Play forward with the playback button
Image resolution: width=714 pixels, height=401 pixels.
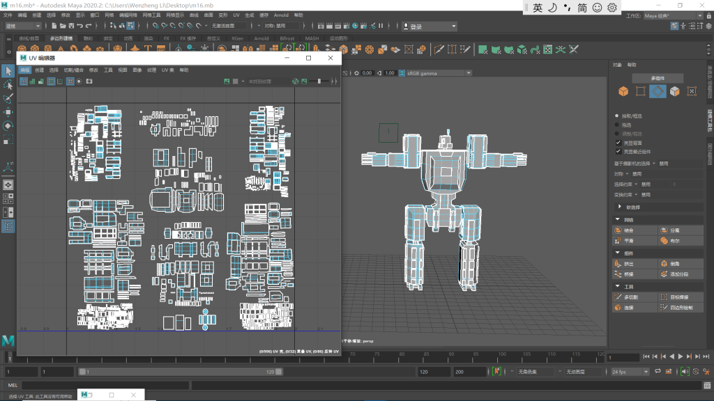(x=681, y=357)
